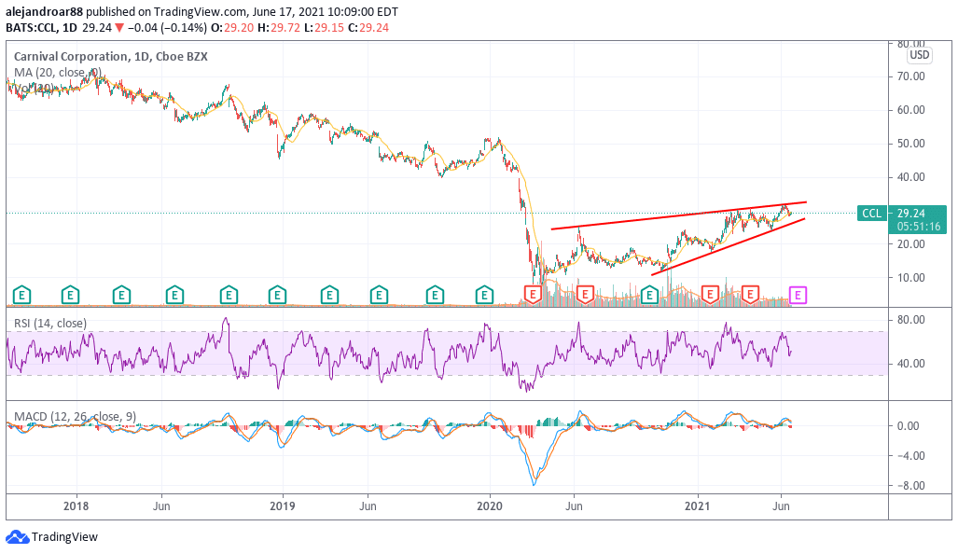Click the H:29.72 high value
958x554 pixels.
pyautogui.click(x=279, y=27)
